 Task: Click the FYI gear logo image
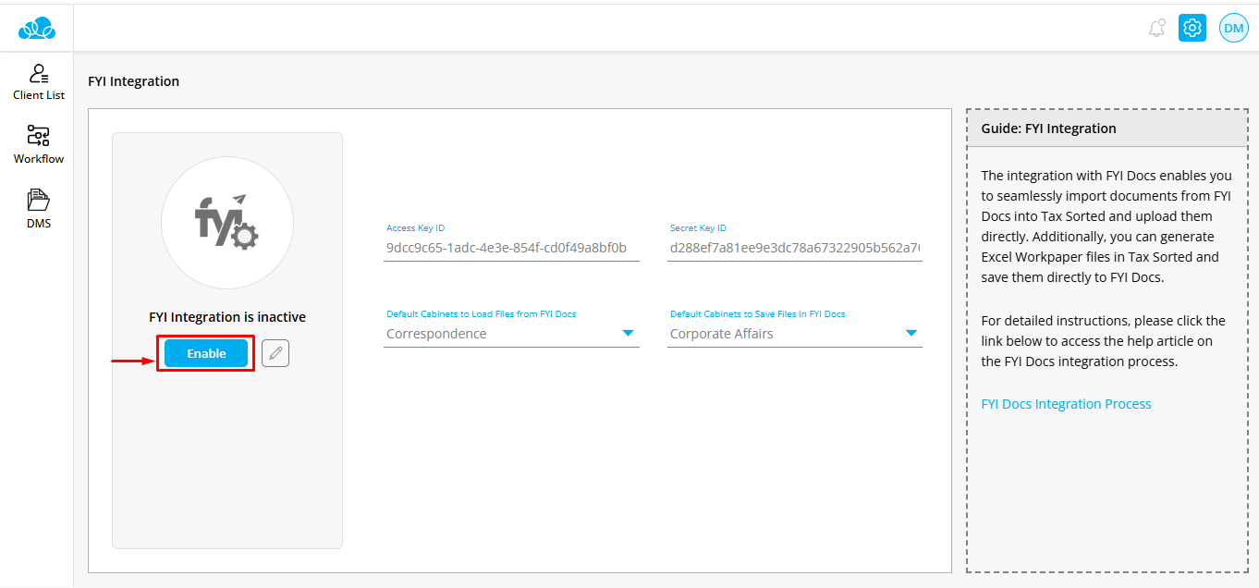pos(227,223)
